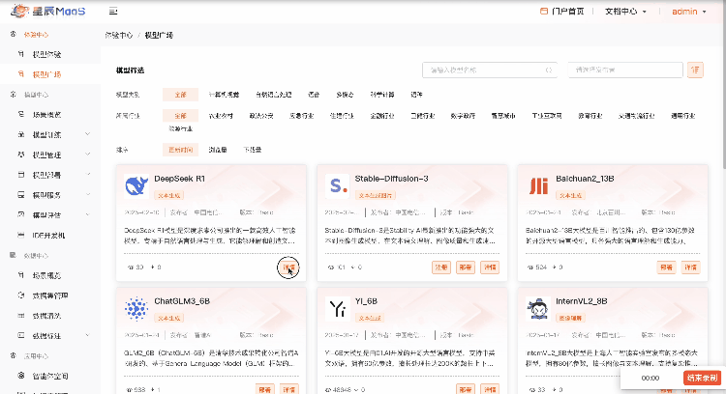Open the 文档中心 dropdown
The image size is (726, 394).
625,11
